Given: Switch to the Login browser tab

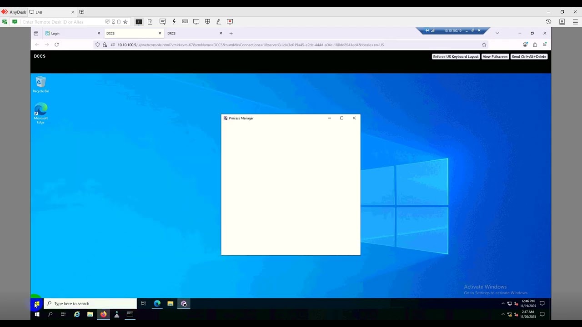Looking at the screenshot, I should (73, 33).
